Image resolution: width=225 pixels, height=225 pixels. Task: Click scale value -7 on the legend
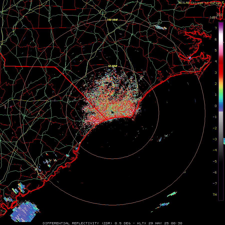click(x=215, y=183)
